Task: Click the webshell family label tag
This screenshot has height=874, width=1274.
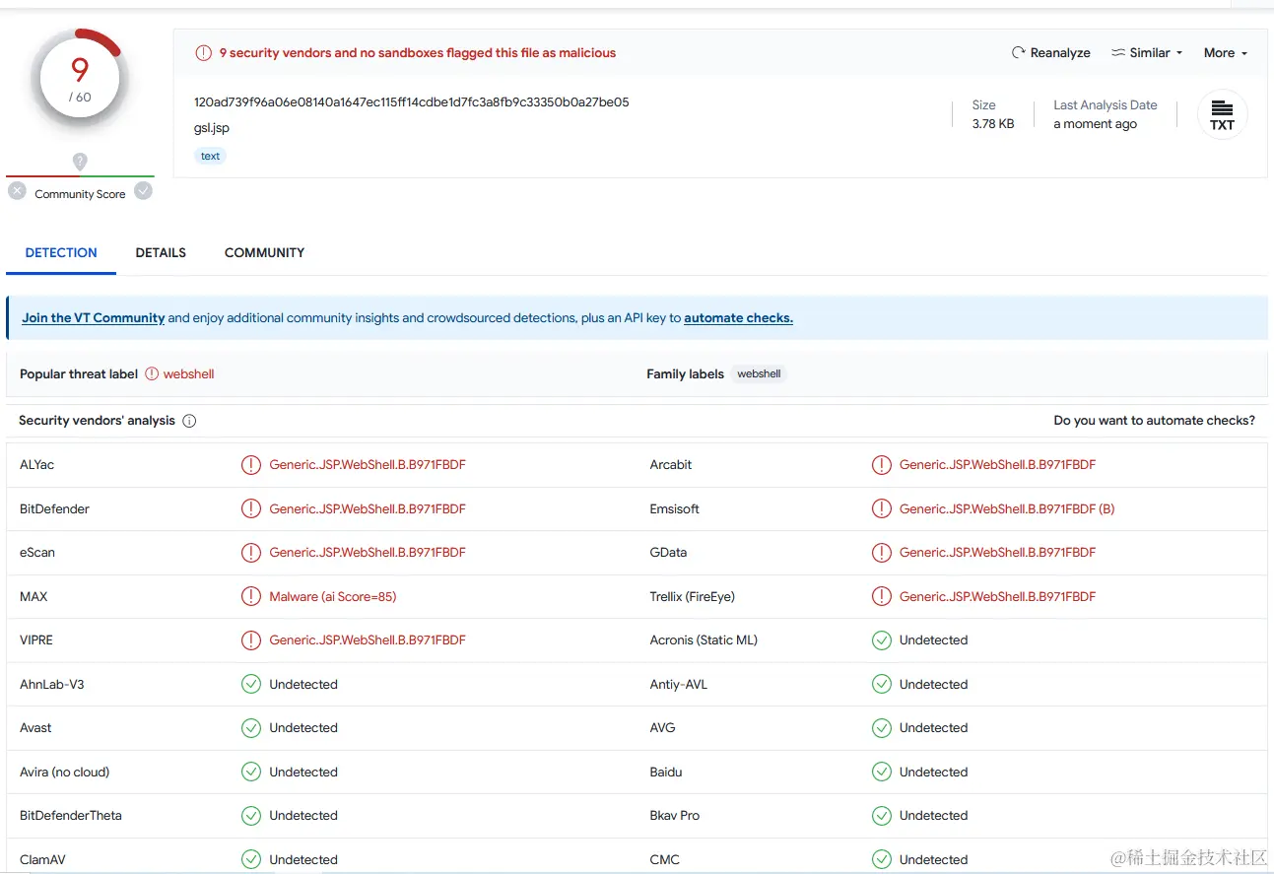Action: coord(759,374)
